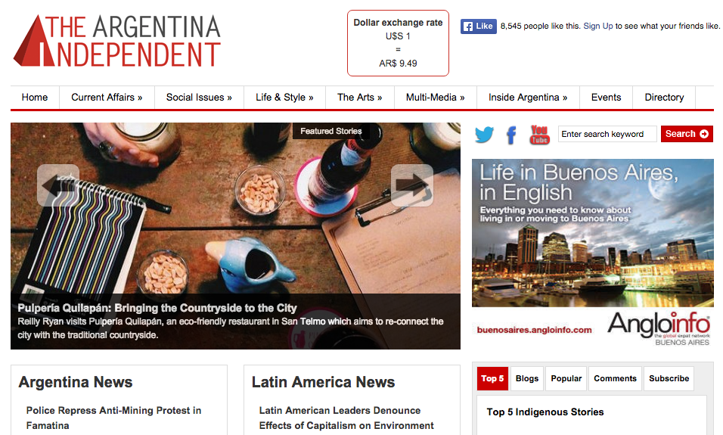Expand the Social Issues menu
The width and height of the screenshot is (723, 435).
coord(199,98)
